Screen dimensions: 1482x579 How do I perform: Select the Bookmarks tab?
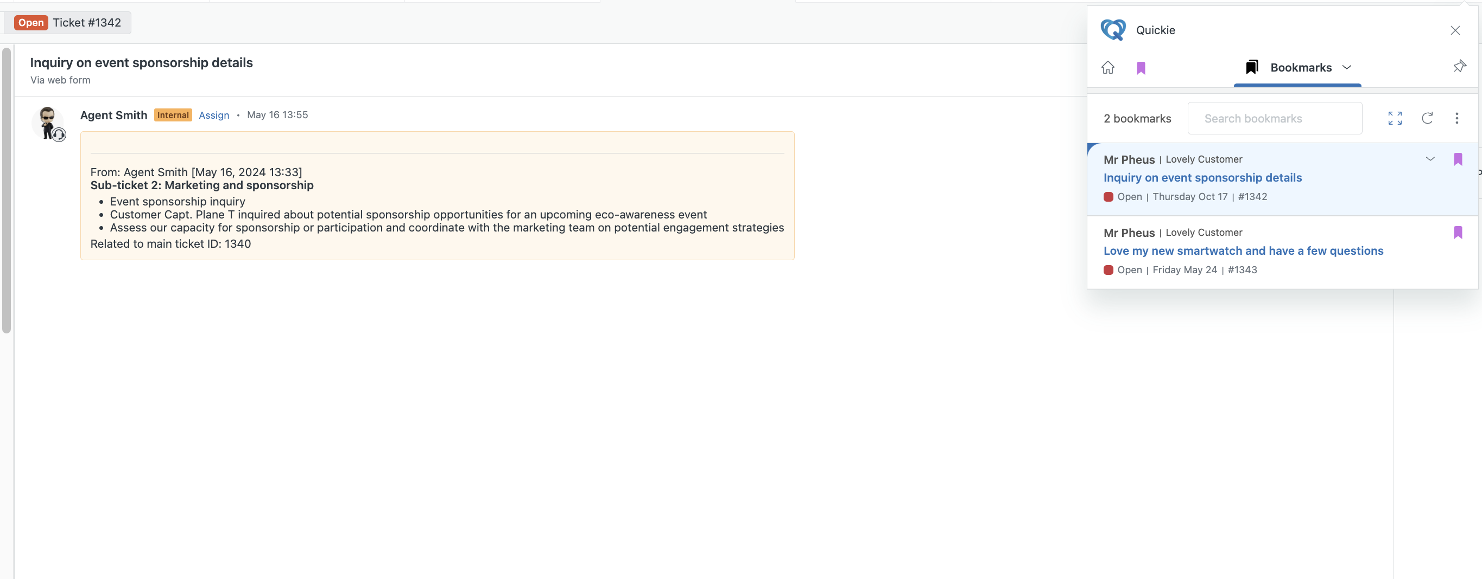[x=1297, y=68]
